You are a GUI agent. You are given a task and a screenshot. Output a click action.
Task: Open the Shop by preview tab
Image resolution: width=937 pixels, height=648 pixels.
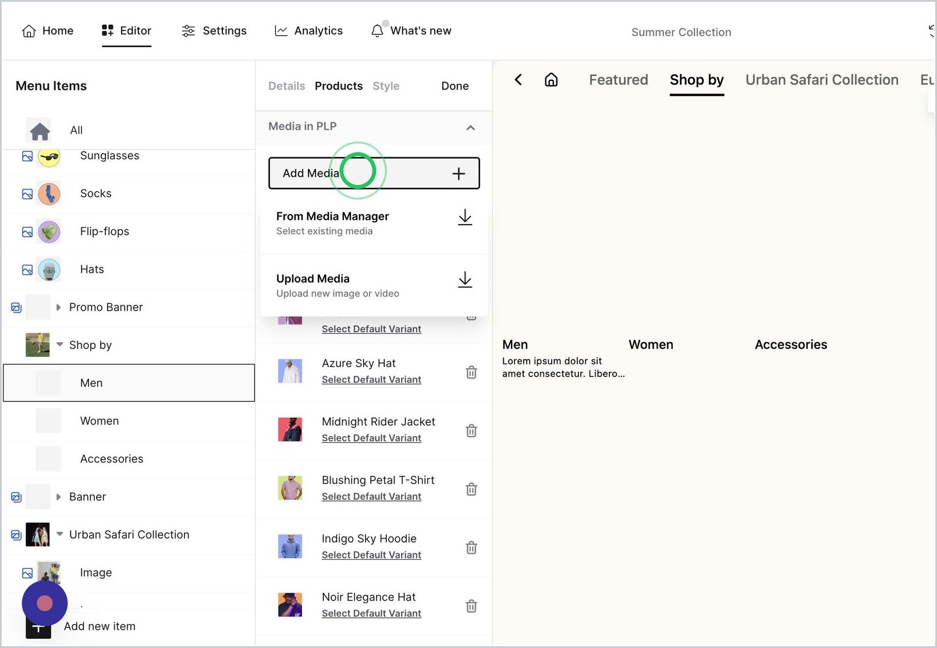pyautogui.click(x=697, y=80)
